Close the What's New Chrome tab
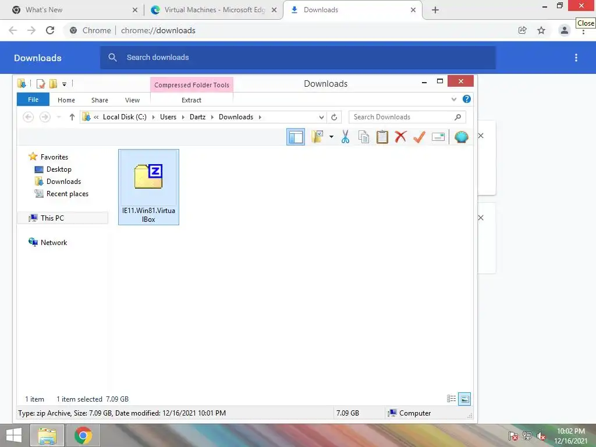The width and height of the screenshot is (596, 447). [135, 10]
